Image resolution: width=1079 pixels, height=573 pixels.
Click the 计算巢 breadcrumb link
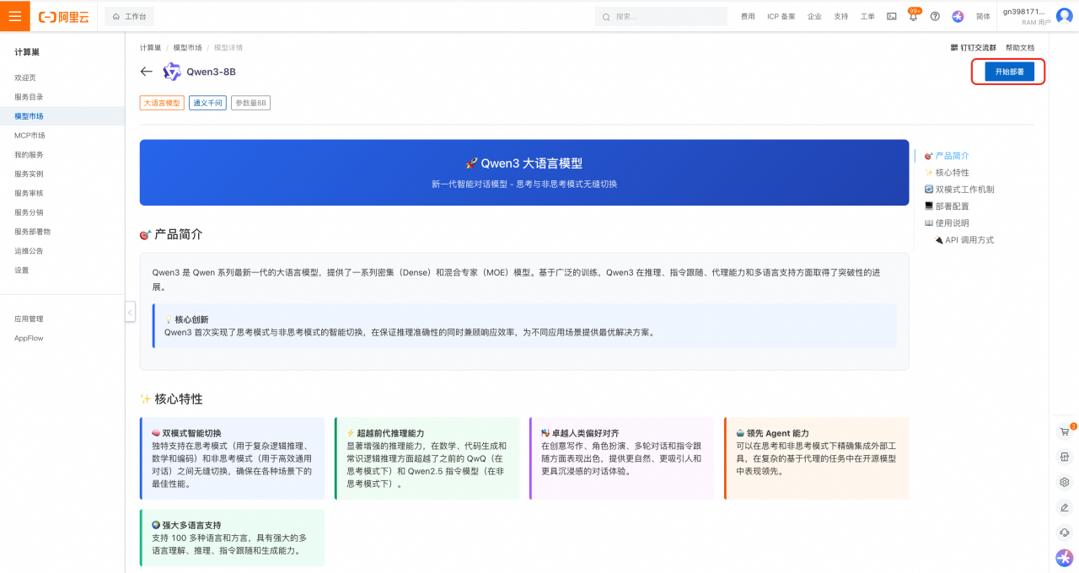pos(150,48)
